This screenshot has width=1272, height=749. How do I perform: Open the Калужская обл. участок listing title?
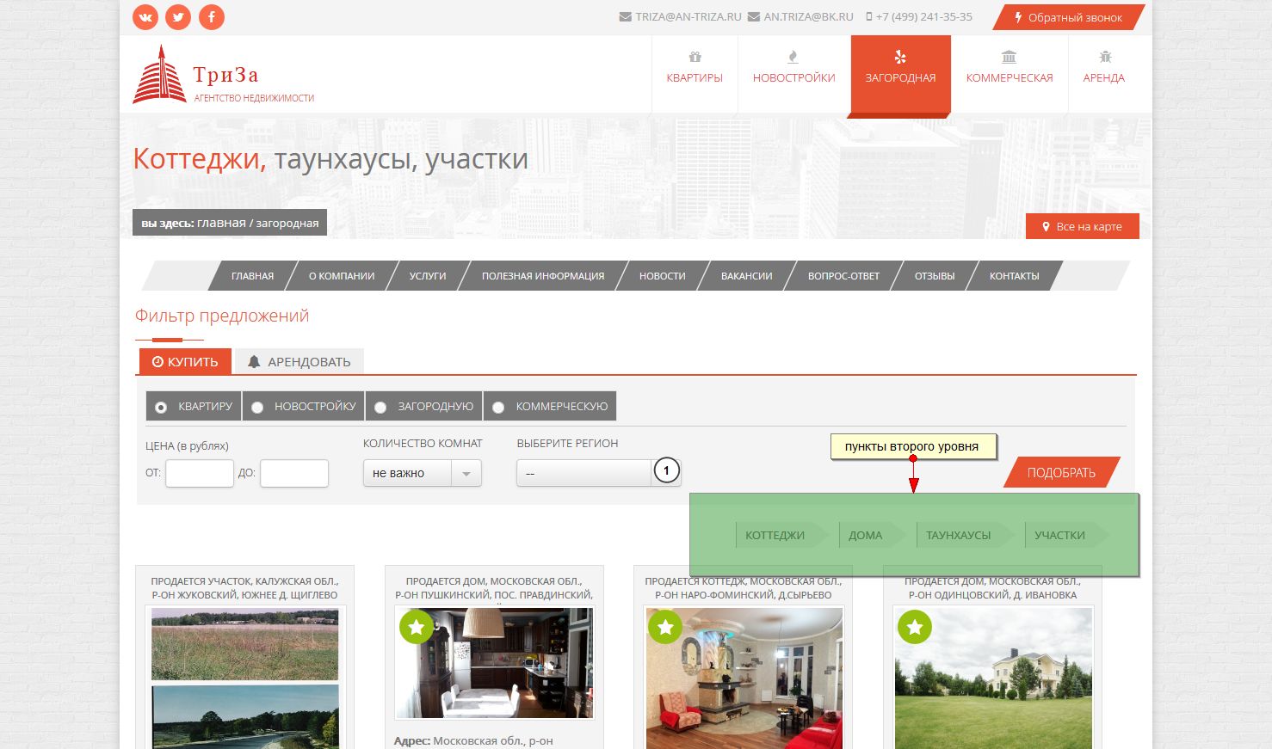click(244, 588)
